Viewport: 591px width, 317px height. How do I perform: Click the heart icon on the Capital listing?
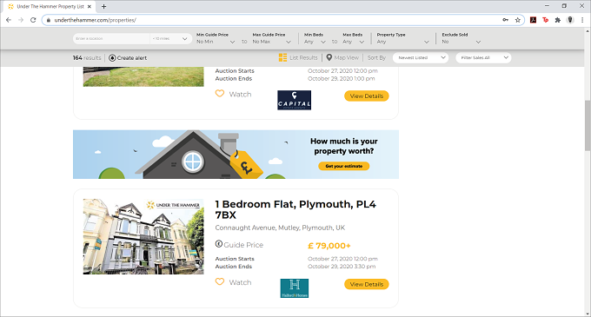click(220, 94)
